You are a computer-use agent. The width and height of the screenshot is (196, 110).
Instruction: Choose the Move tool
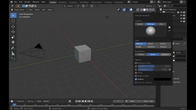click(x=13, y=27)
